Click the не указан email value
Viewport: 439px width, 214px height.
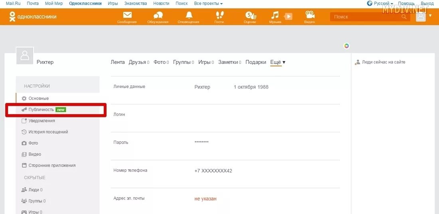click(x=206, y=199)
